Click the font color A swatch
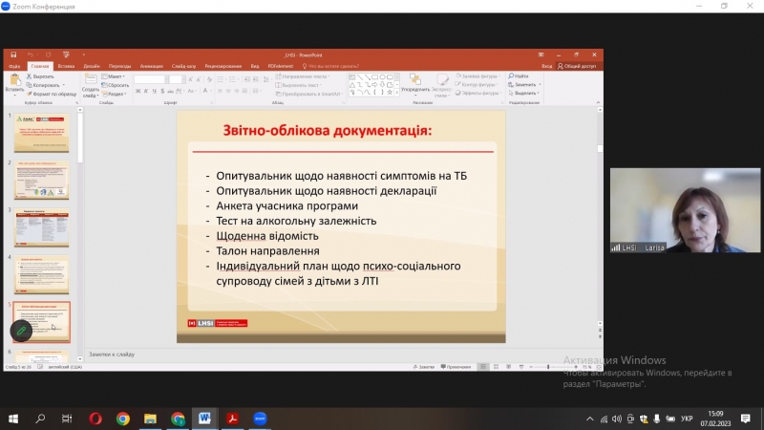764x430 pixels. [x=205, y=91]
